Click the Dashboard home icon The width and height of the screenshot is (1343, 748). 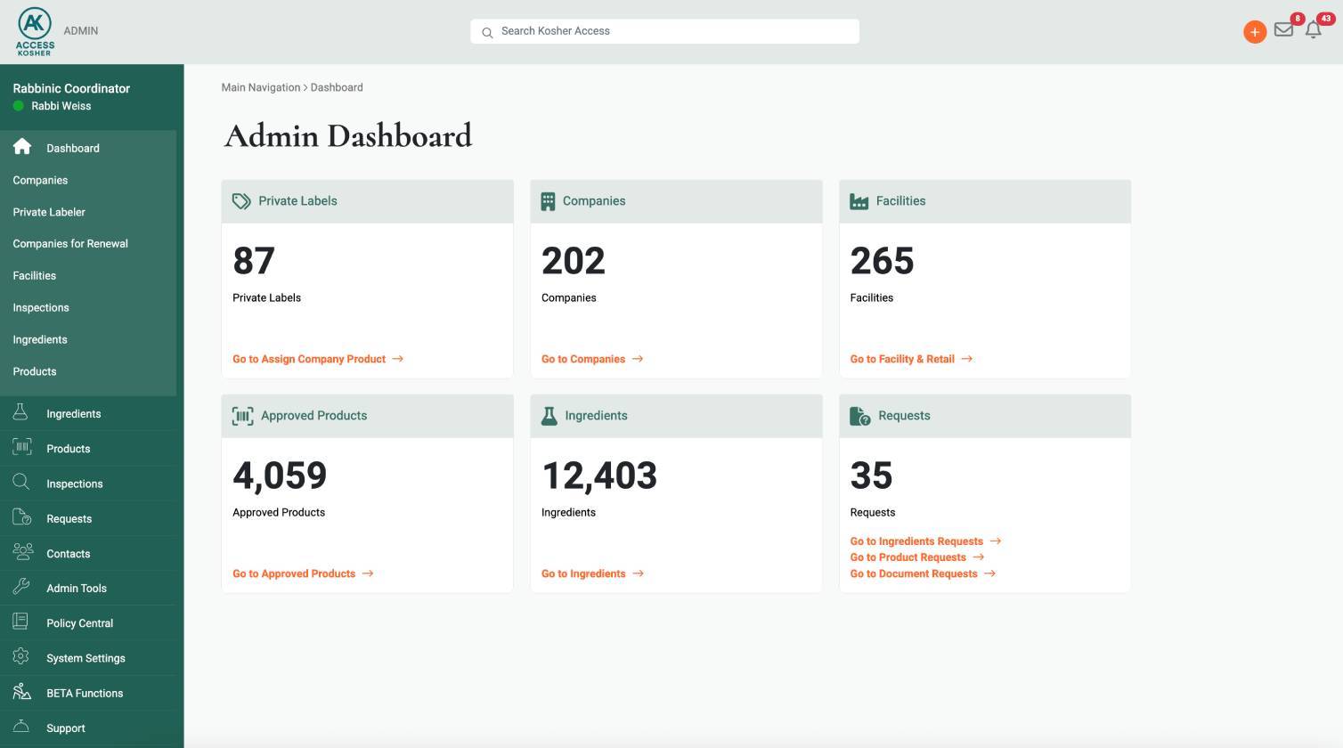(x=21, y=147)
